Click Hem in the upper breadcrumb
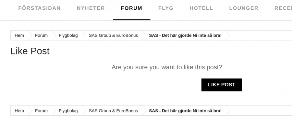The image size is (292, 125). (19, 35)
